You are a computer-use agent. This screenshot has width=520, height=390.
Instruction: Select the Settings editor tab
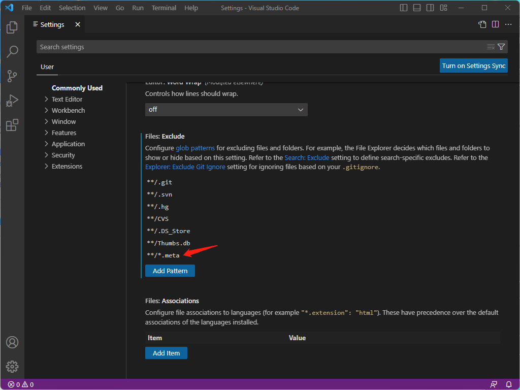pos(52,24)
